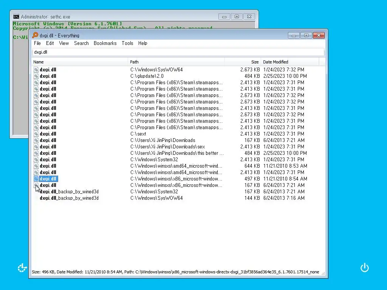Viewport: 387px width, 290px height.
Task: Click the Ease of Access icon
Action: click(22, 268)
